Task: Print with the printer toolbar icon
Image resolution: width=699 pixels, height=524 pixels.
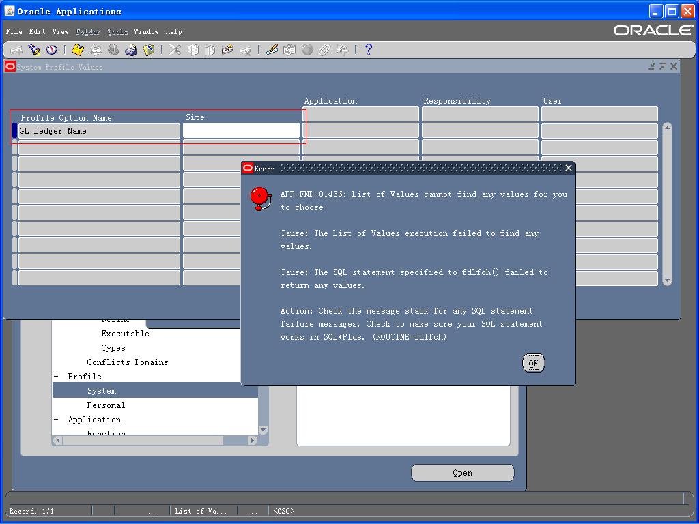Action: click(131, 50)
